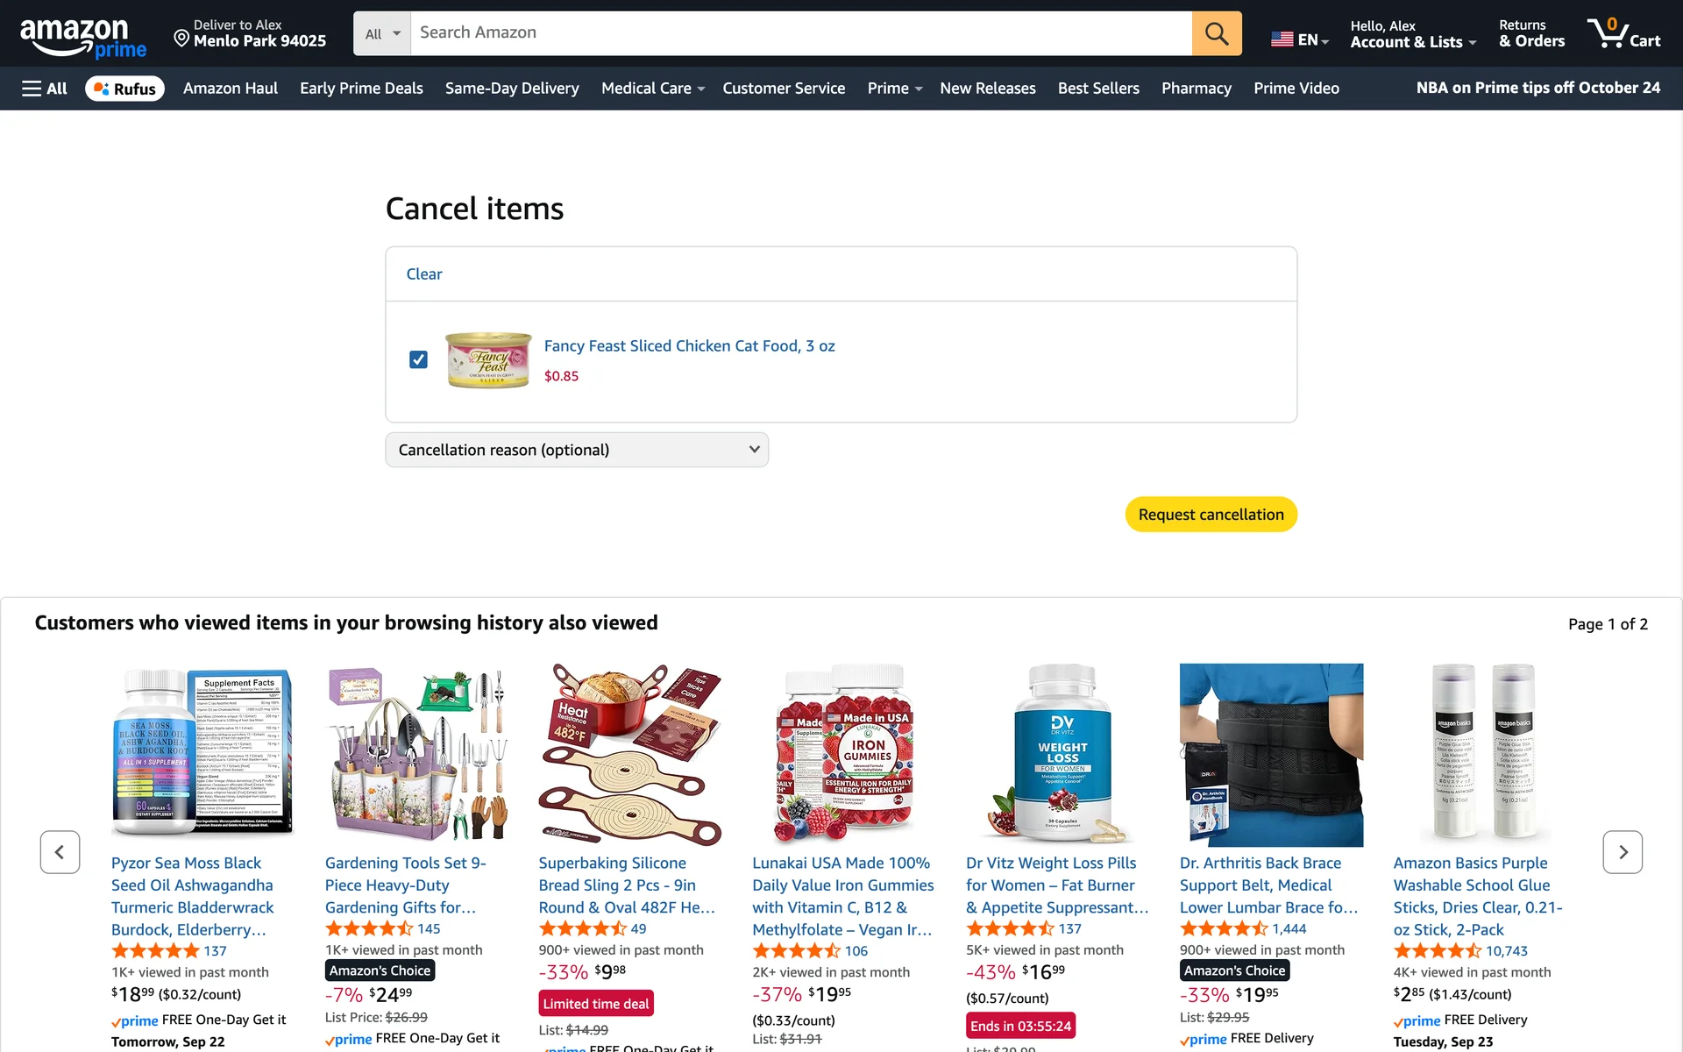The image size is (1683, 1052).
Task: Open the Cancellation reason dropdown
Action: coord(577,450)
